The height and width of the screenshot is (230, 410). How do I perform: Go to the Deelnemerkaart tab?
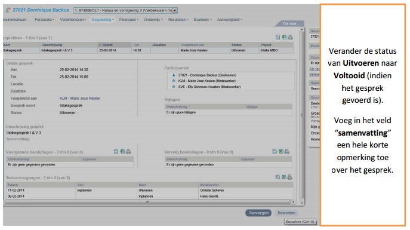click(15, 19)
